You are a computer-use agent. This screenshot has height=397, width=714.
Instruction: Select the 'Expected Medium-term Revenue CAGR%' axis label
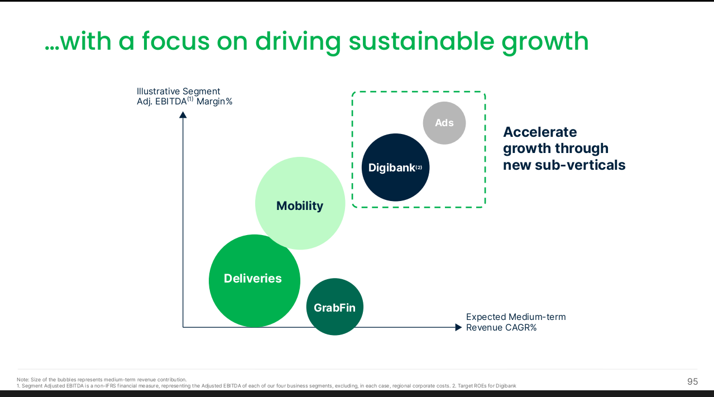tap(516, 322)
